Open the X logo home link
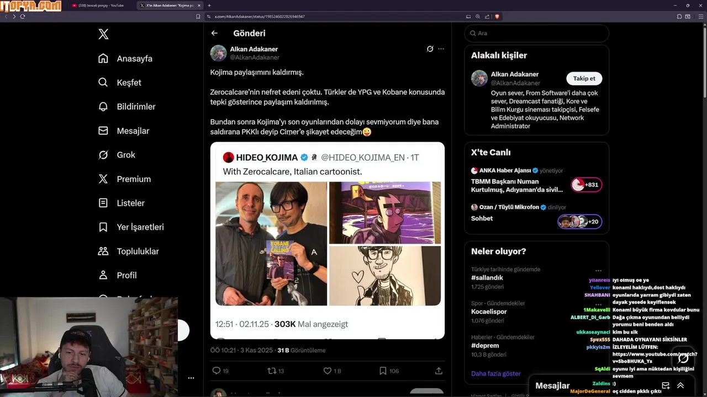 103,34
